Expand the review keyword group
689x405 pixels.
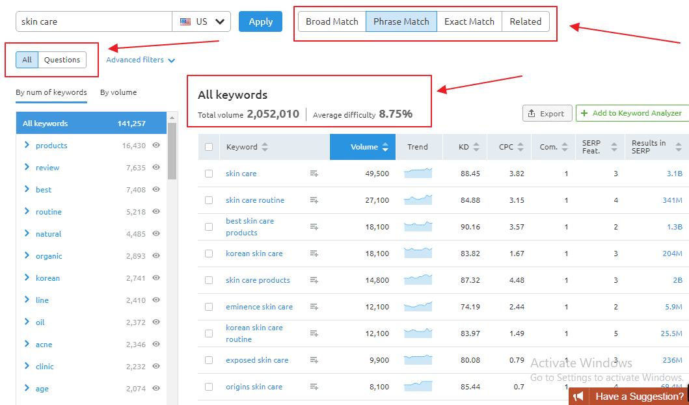[27, 168]
